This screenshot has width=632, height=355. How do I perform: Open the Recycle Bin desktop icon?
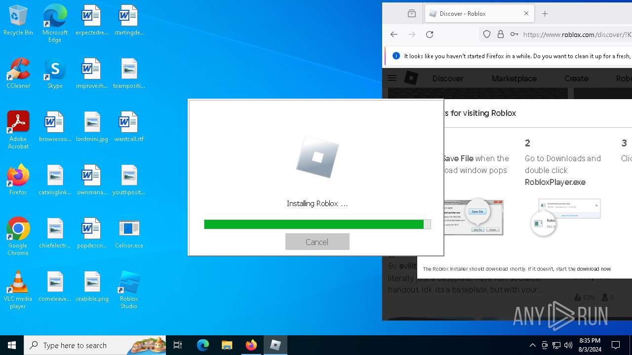(x=18, y=20)
